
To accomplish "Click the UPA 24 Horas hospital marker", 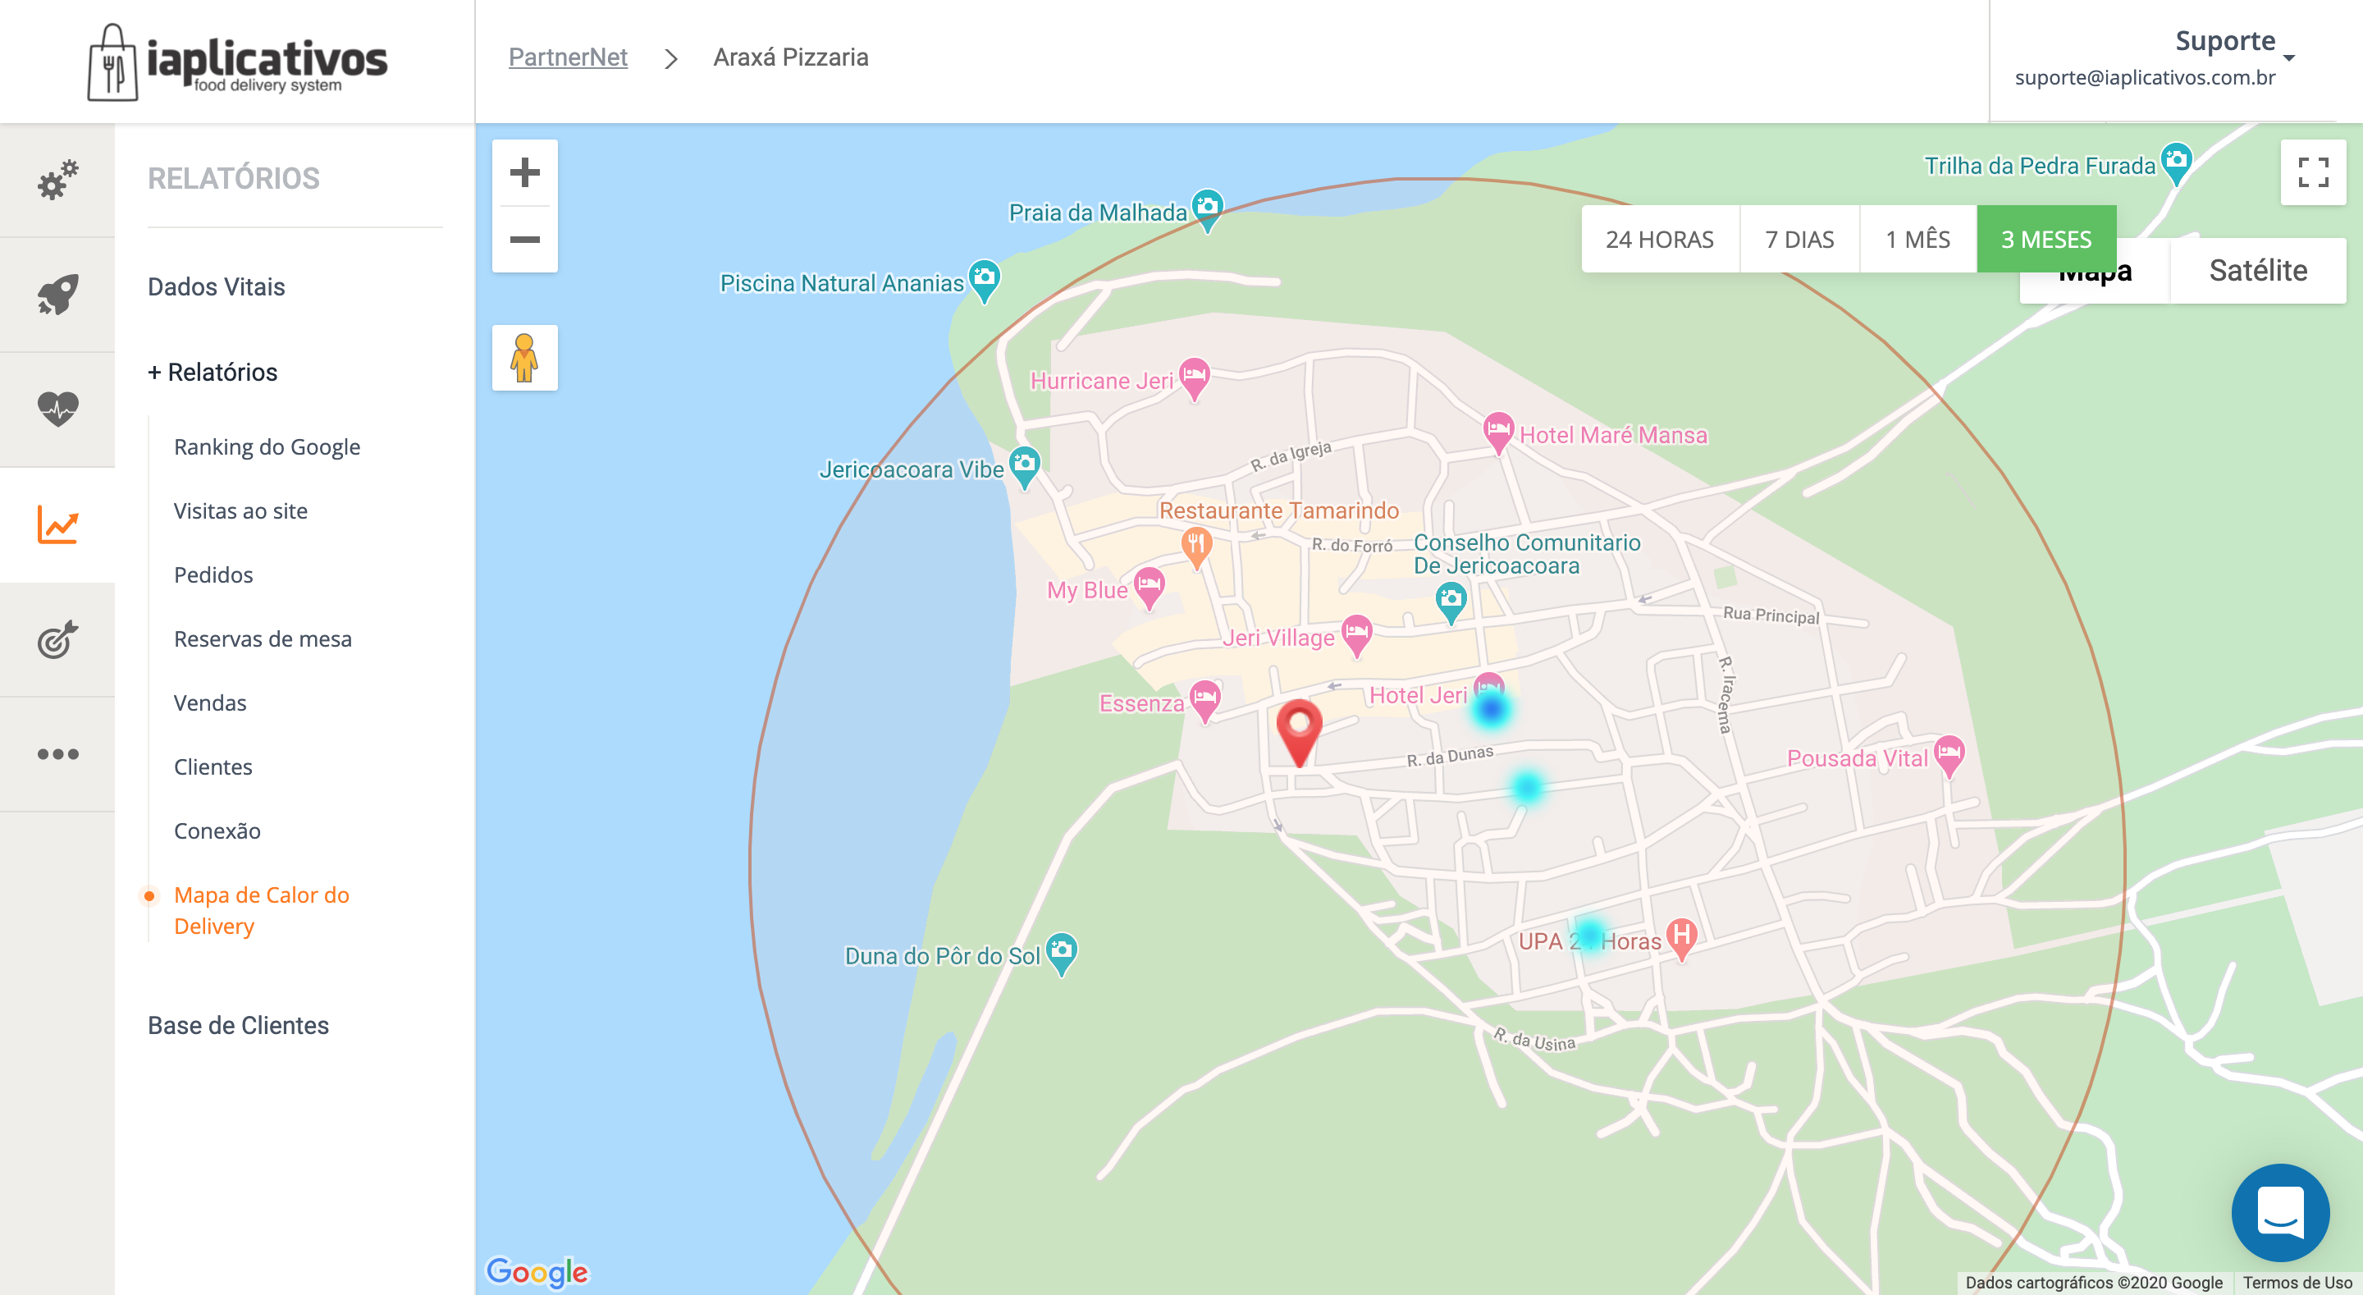I will 1681,940.
